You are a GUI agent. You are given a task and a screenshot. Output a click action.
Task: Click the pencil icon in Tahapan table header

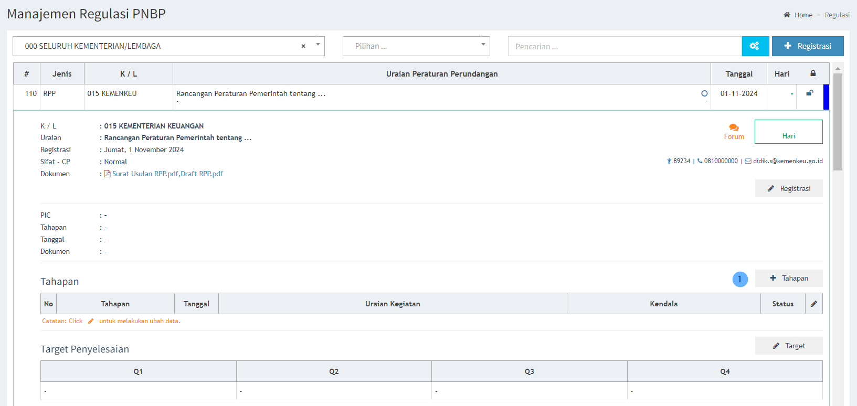click(813, 304)
